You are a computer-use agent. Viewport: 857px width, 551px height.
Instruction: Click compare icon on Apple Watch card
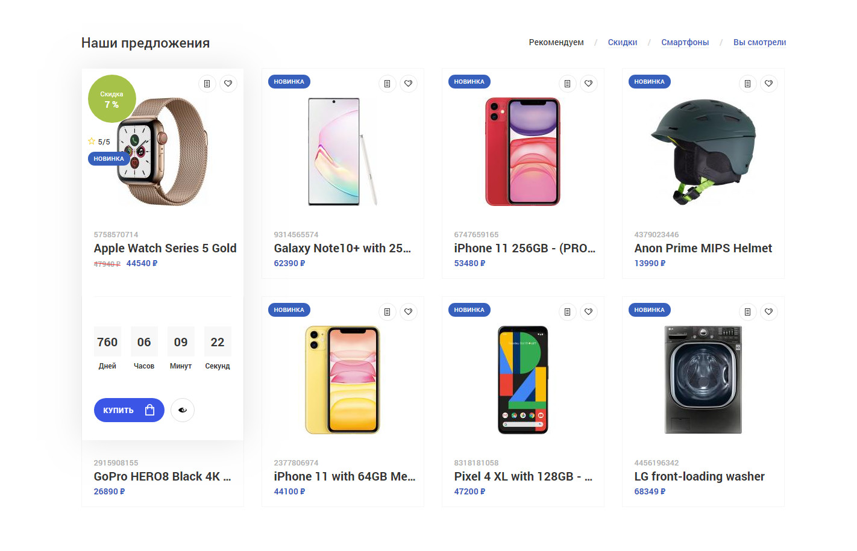207,84
